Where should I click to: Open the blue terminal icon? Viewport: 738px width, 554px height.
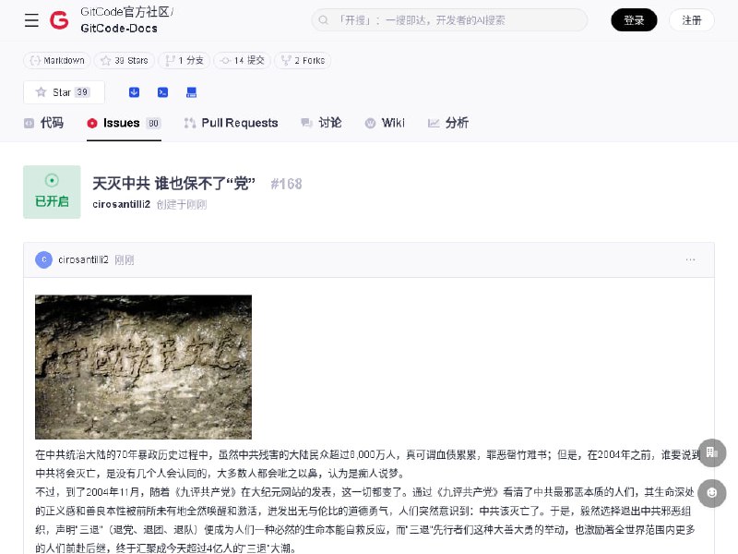[x=162, y=92]
